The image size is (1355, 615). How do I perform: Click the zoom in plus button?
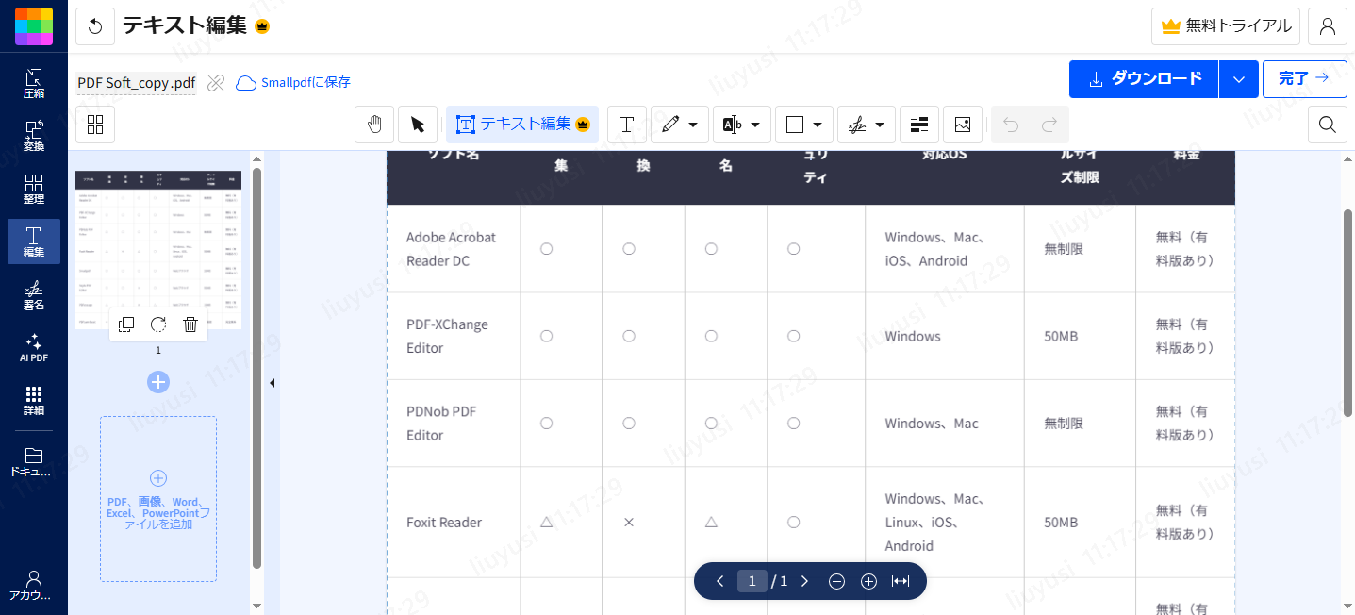pos(868,581)
